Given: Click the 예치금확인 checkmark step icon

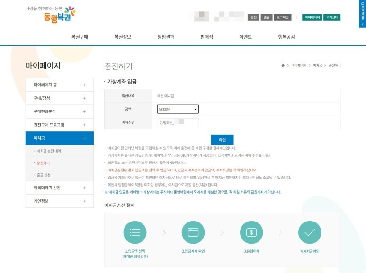Looking at the screenshot, I should click(310, 232).
